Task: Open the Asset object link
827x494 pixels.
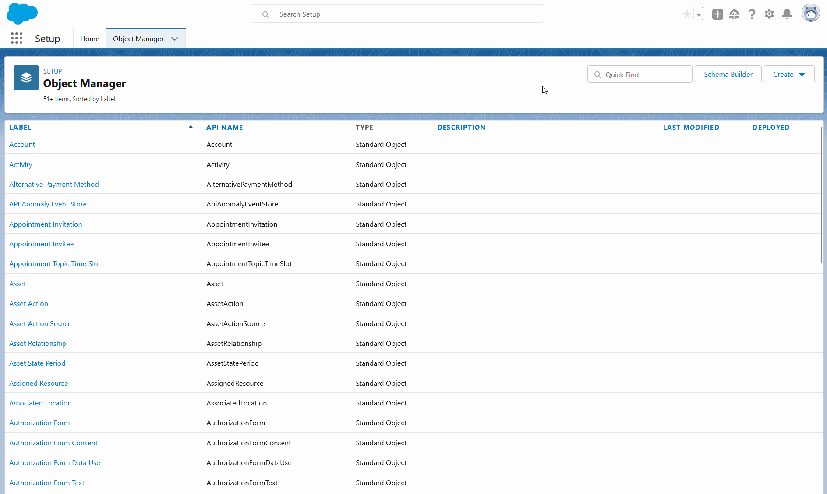Action: (18, 284)
